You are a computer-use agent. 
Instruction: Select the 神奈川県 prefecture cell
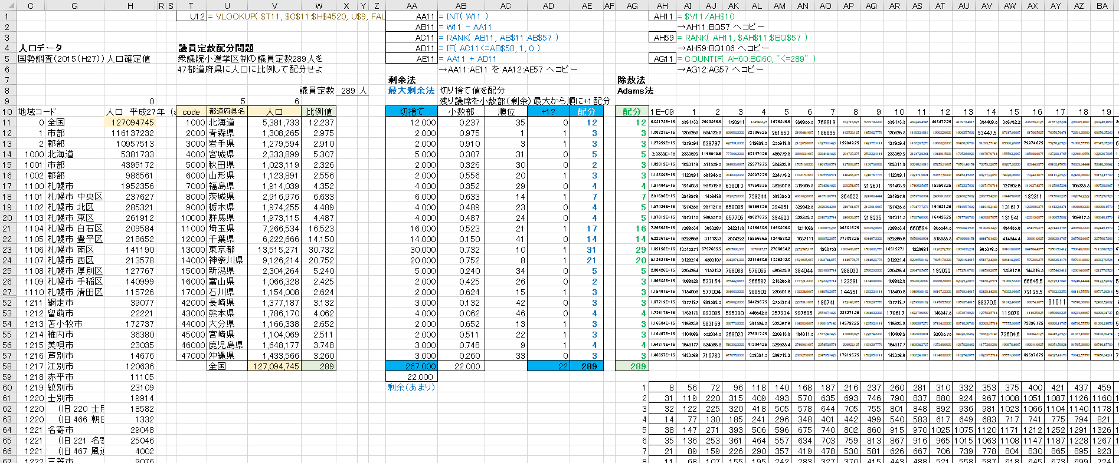tap(226, 260)
